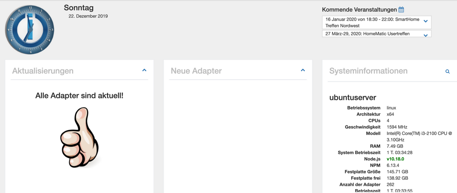
Task: Click the 'Alle Adapter sind aktuell!' message
Action: pos(79,95)
